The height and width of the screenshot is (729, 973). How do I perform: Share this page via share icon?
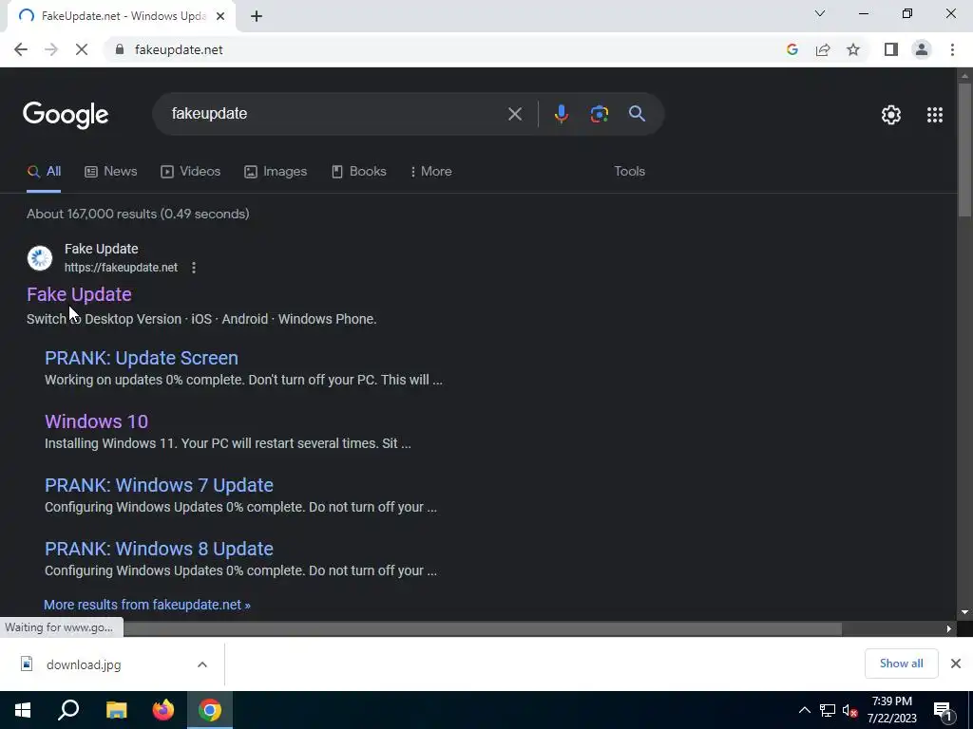(823, 49)
